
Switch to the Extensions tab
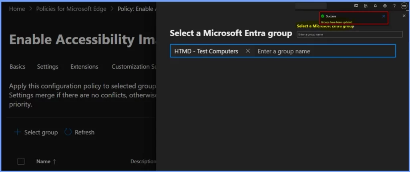point(84,67)
